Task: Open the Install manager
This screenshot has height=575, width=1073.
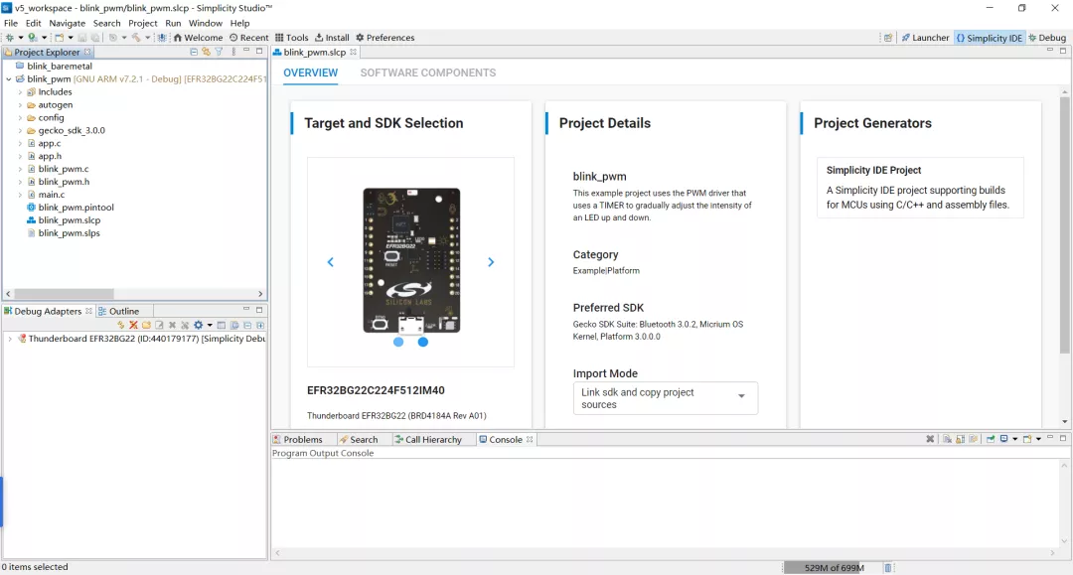Action: (x=332, y=38)
